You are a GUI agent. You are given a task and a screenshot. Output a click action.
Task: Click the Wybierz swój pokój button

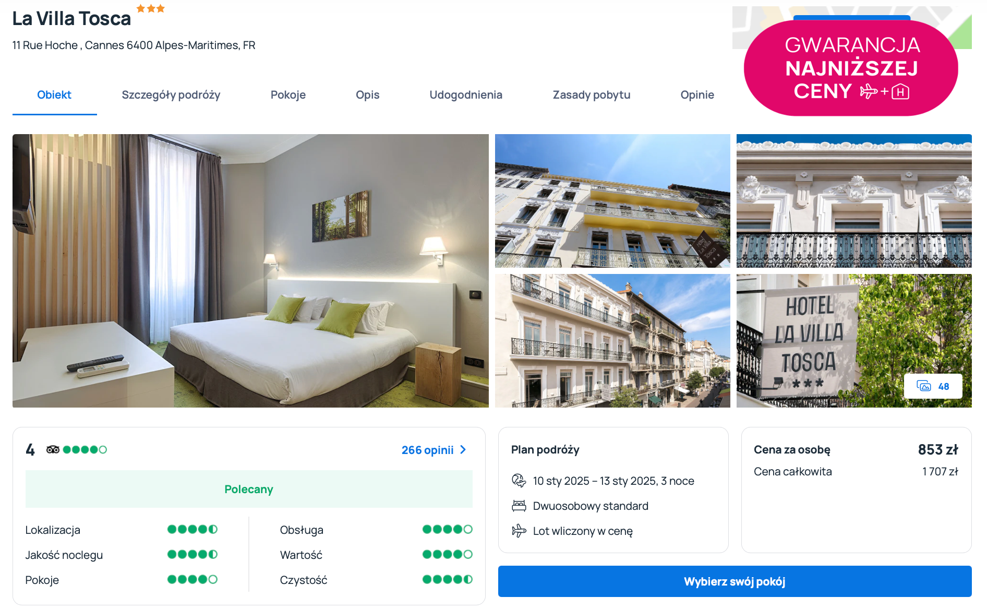coord(735,581)
